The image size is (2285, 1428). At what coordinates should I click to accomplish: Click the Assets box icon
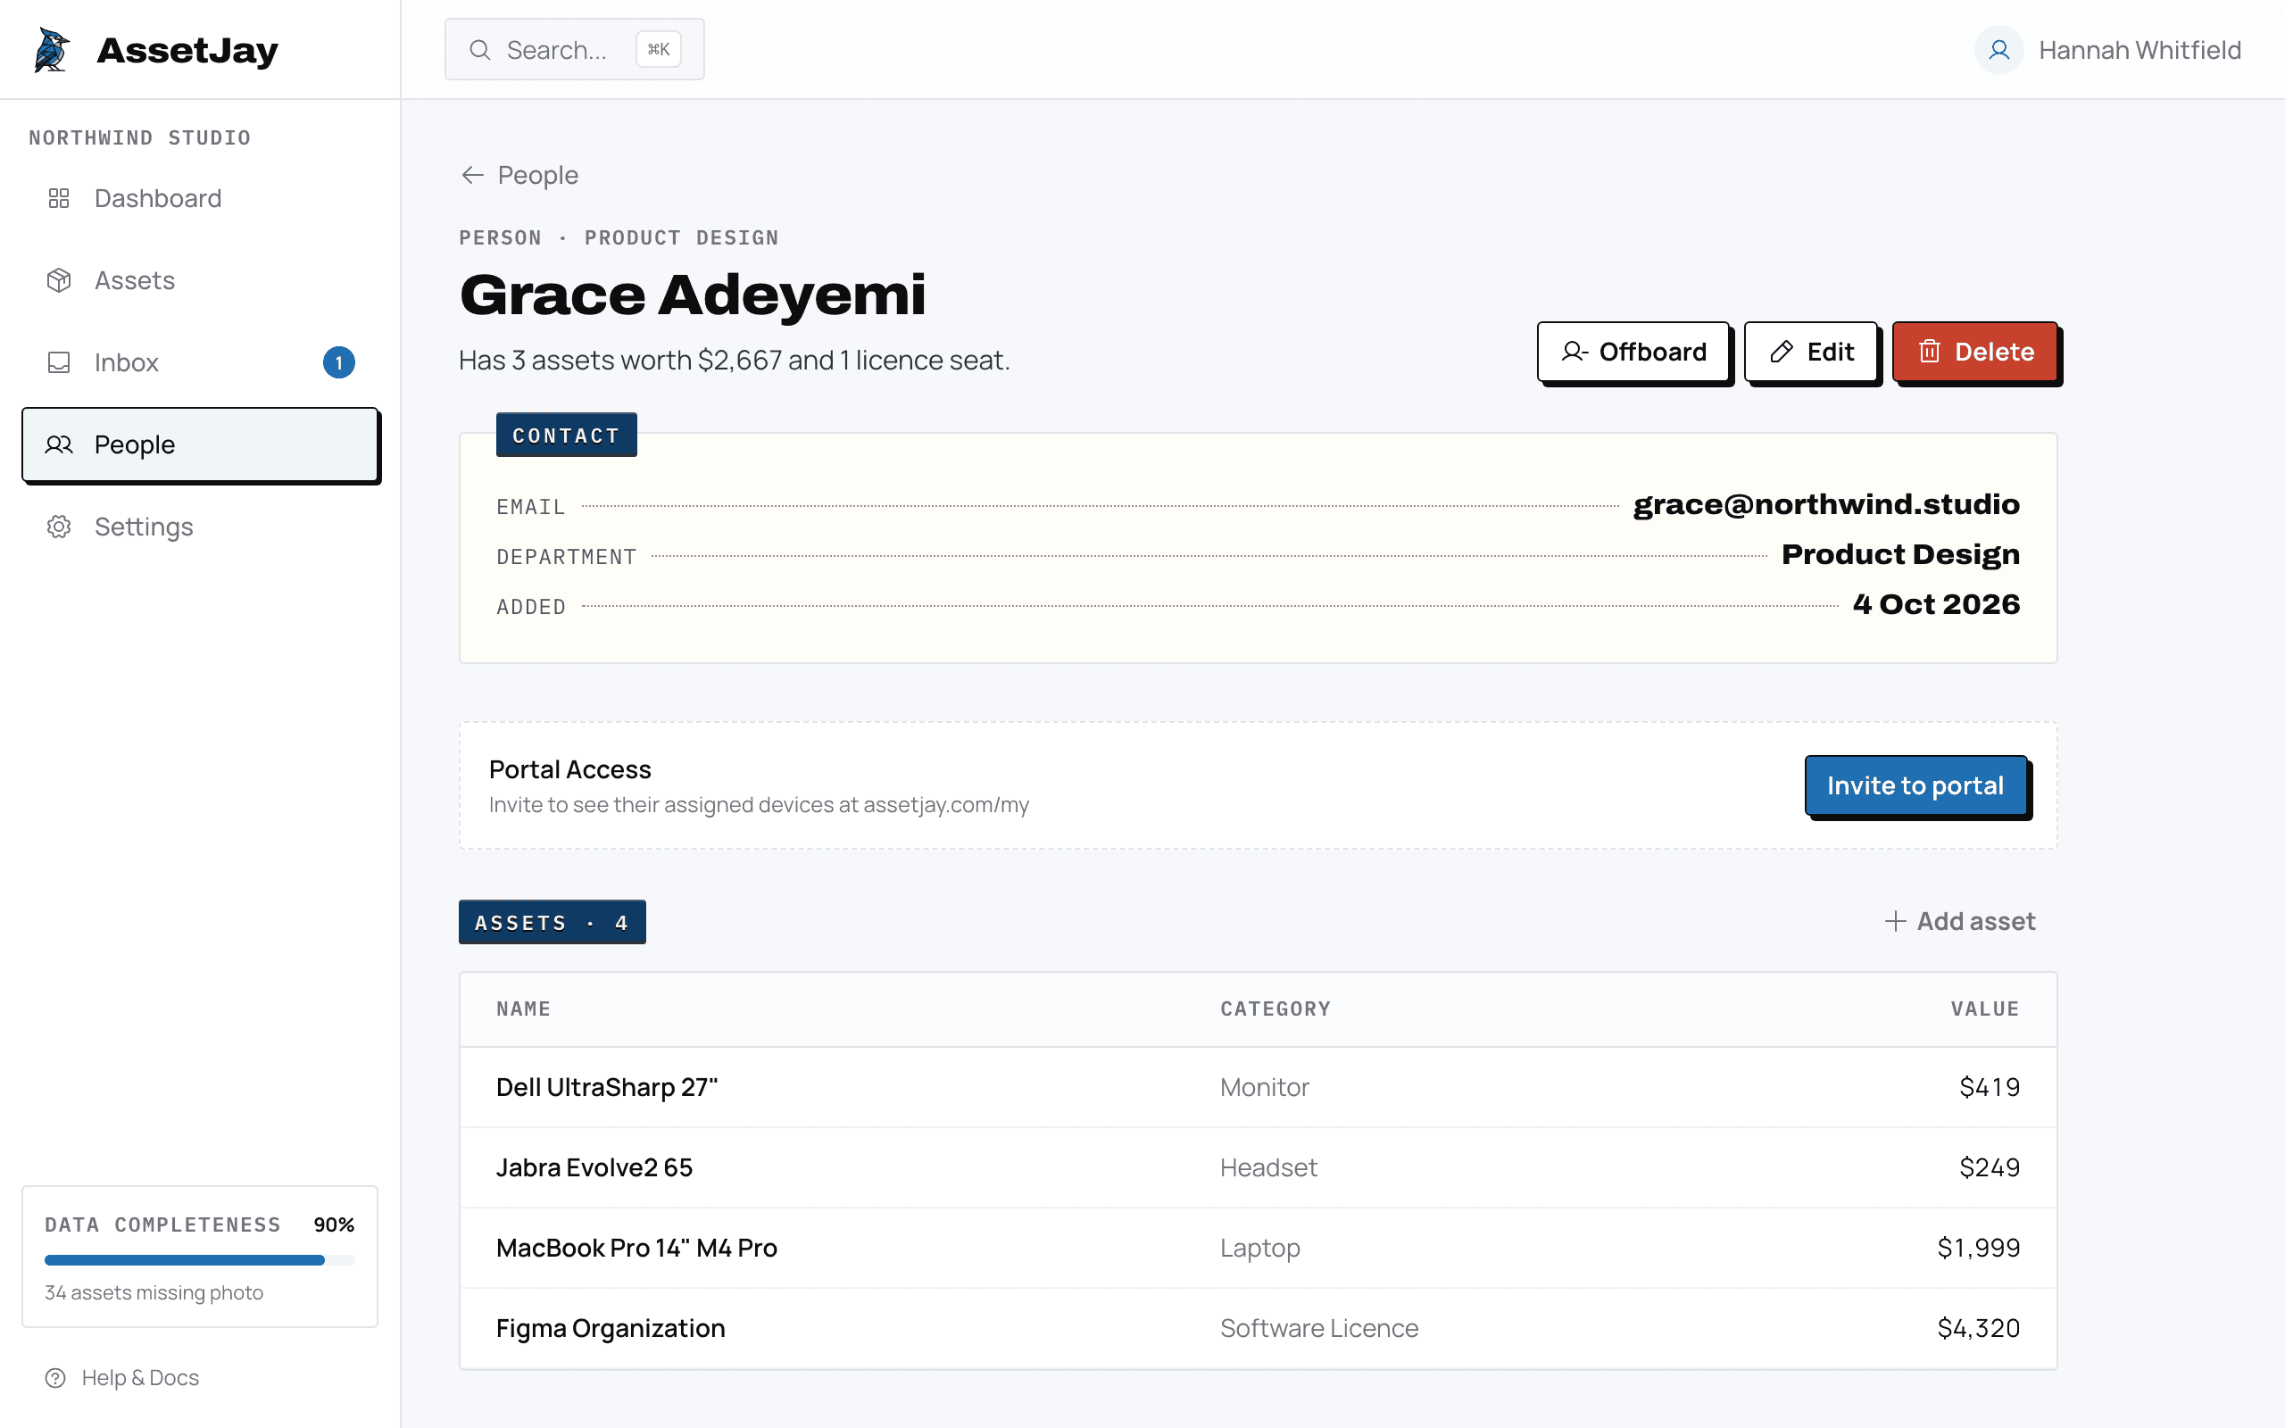59,280
